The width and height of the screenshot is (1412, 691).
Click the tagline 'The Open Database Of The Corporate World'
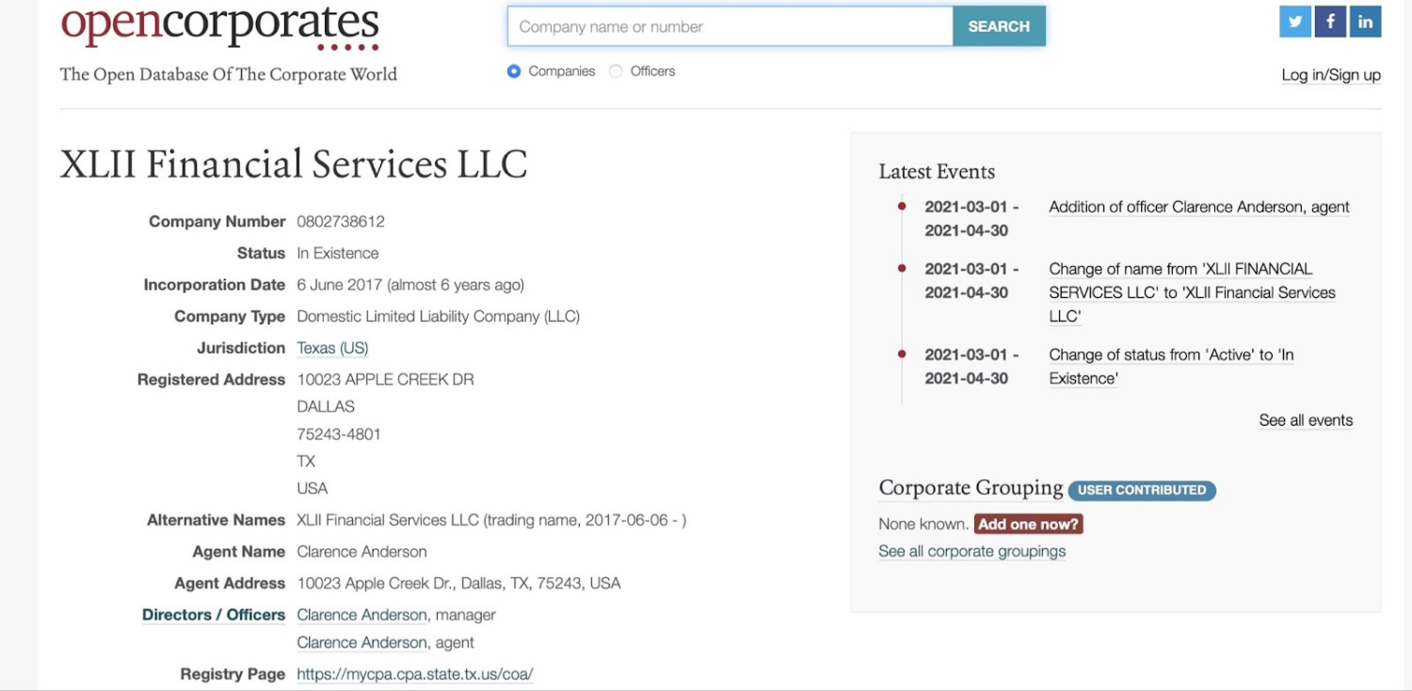[229, 75]
